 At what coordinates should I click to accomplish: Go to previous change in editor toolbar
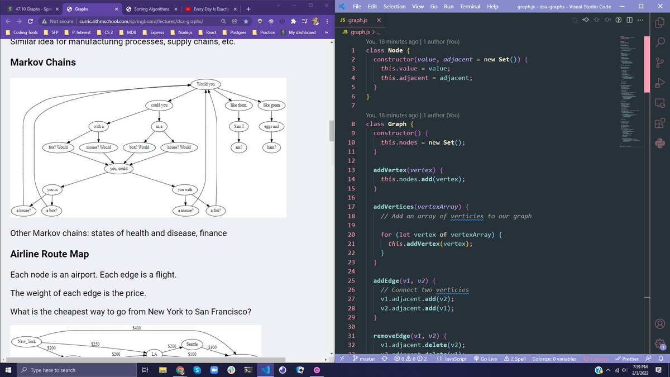click(x=585, y=20)
